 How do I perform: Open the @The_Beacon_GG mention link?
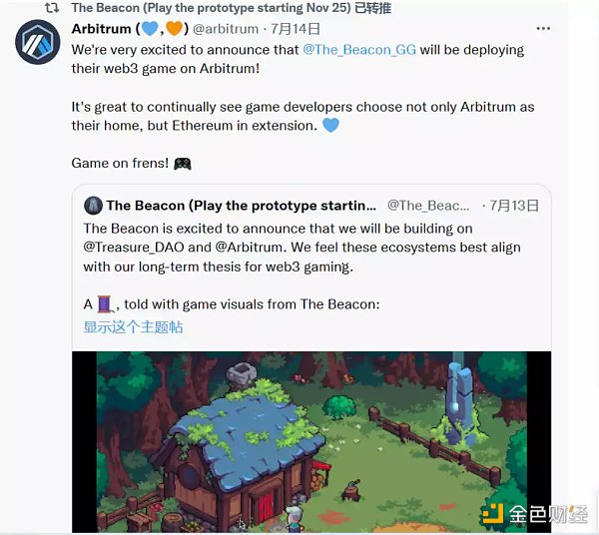(x=359, y=50)
